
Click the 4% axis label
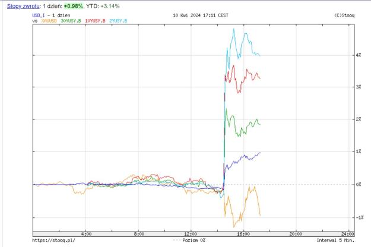(x=359, y=55)
